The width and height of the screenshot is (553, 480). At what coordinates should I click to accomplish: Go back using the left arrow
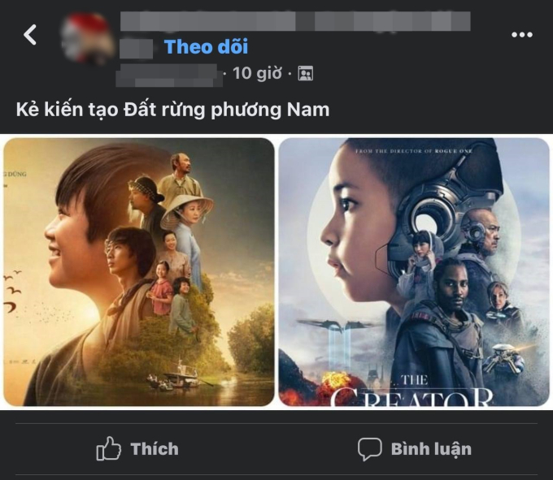click(x=30, y=34)
